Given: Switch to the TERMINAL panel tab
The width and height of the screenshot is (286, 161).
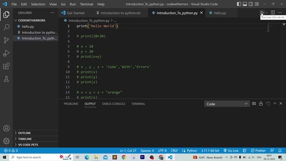Looking at the screenshot, I should [x=138, y=104].
